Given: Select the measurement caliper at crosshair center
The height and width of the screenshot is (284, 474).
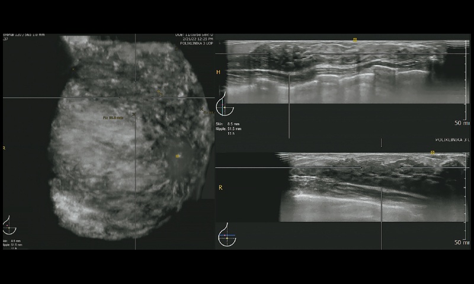Looking at the screenshot, I should 134,114.
